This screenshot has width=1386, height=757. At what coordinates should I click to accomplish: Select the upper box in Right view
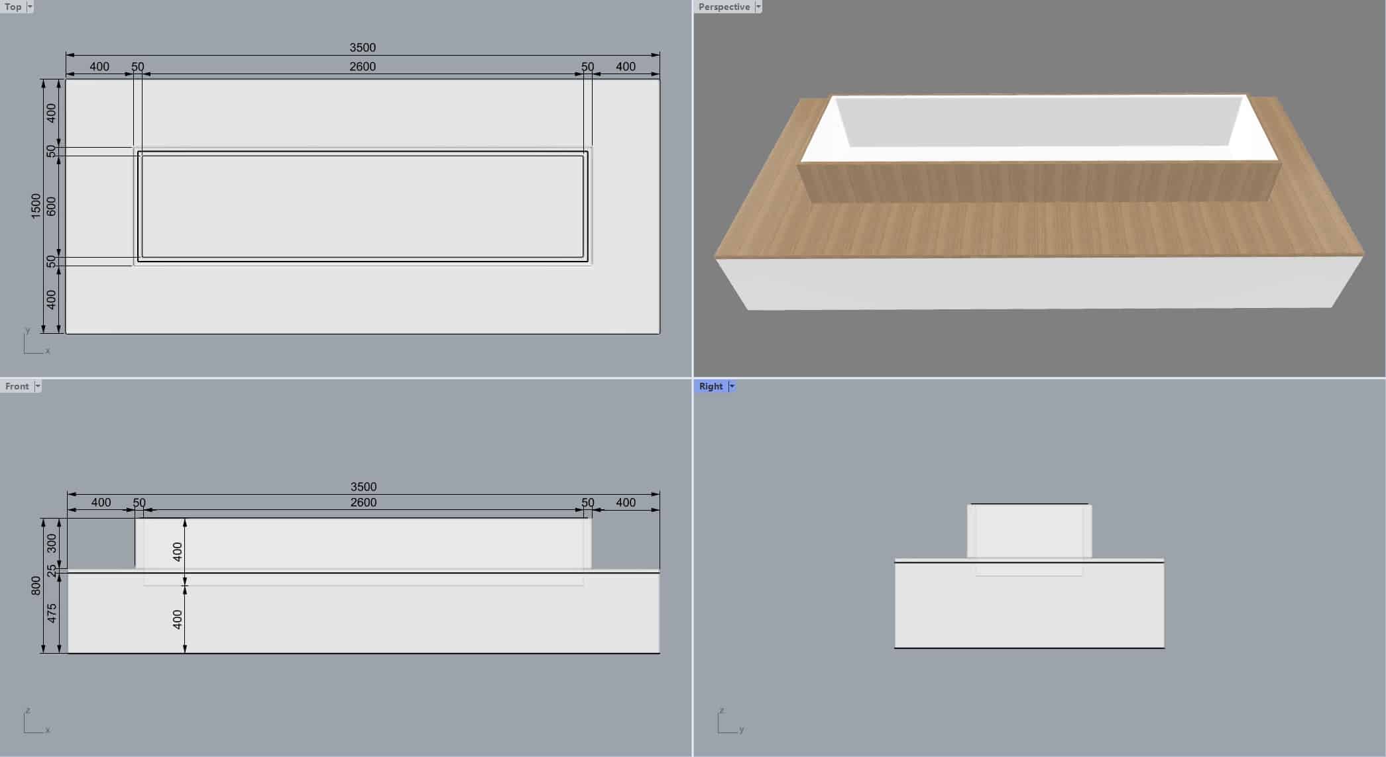pyautogui.click(x=1029, y=531)
